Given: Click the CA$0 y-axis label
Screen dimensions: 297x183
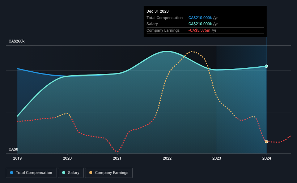Looking at the screenshot, I should click(x=13, y=149).
